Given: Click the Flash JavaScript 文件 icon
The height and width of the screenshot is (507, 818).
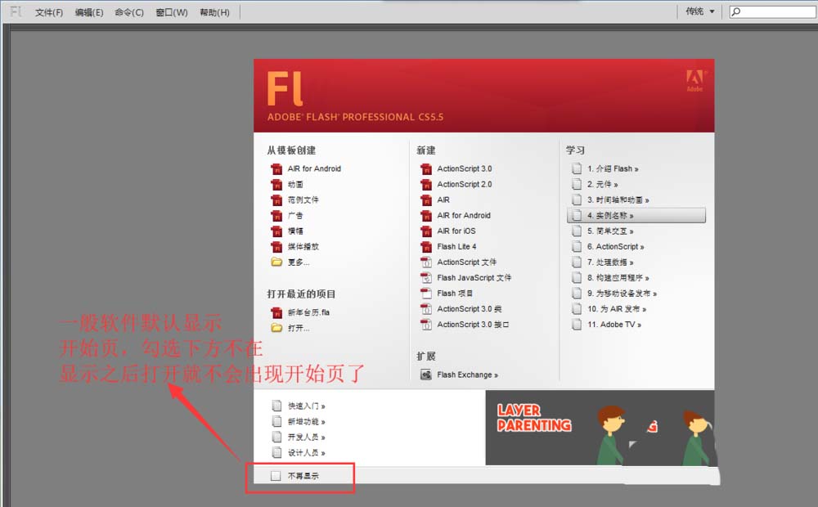Looking at the screenshot, I should coord(426,278).
